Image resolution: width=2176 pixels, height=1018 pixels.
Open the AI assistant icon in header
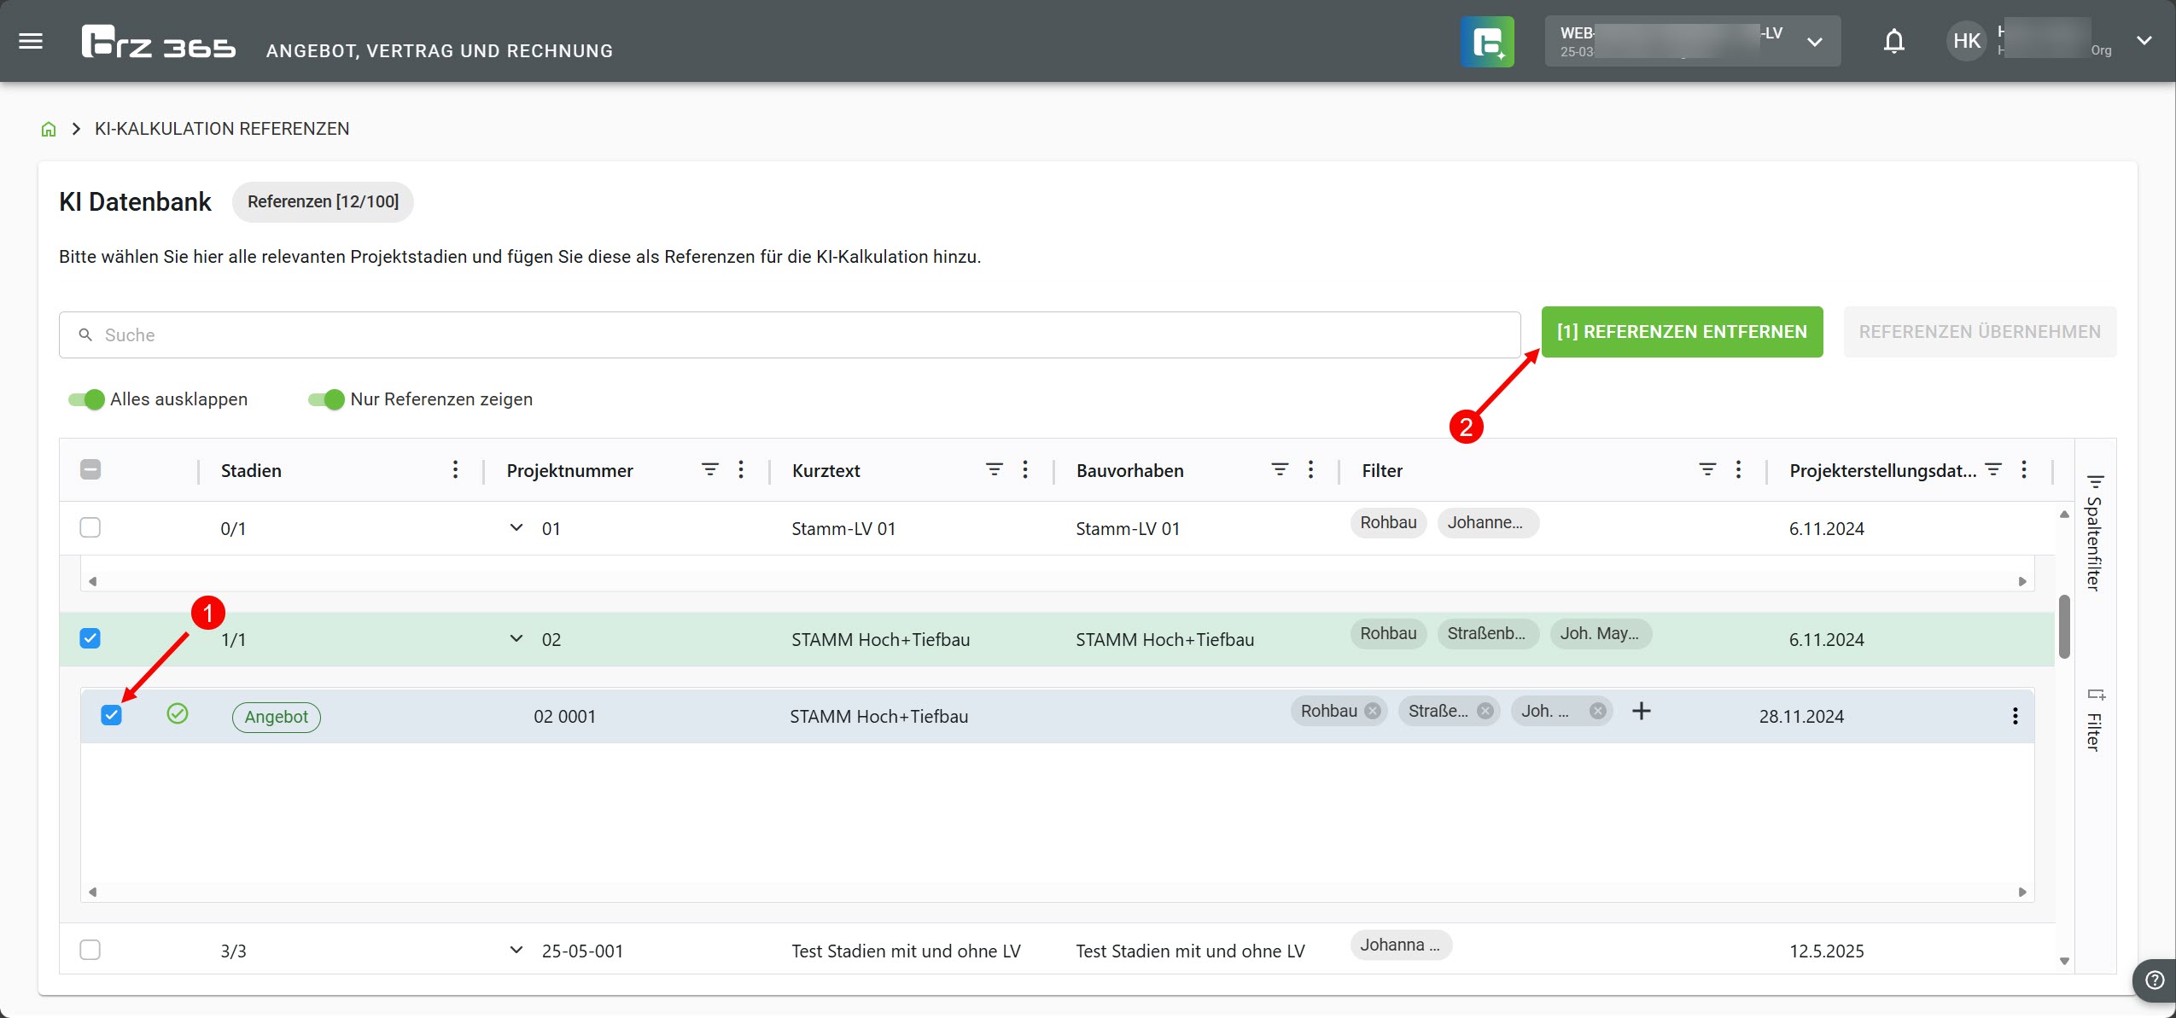click(x=1486, y=41)
